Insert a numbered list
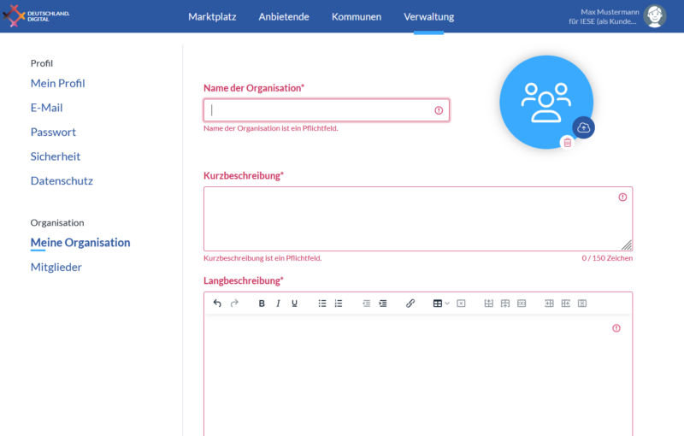This screenshot has width=684, height=436. click(x=339, y=303)
